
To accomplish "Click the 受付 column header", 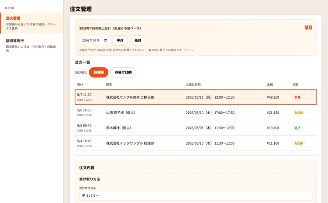I will 80,85.
